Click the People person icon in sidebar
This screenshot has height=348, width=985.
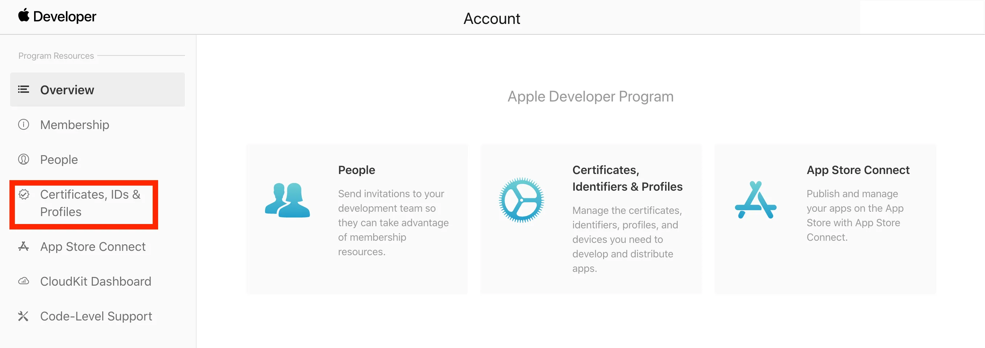point(24,159)
